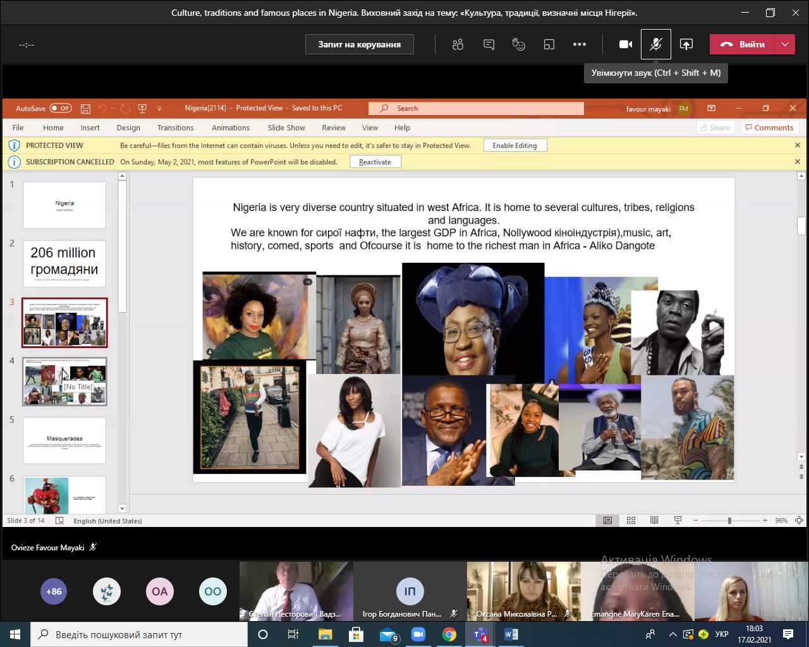The height and width of the screenshot is (647, 809).
Task: Open more actions ellipsis in Teams
Action: (x=580, y=44)
